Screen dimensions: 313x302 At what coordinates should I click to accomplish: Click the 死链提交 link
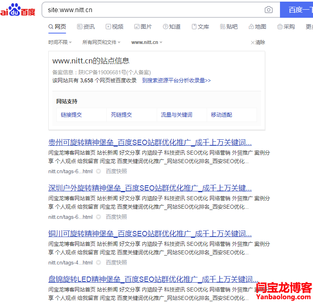pyautogui.click(x=121, y=115)
